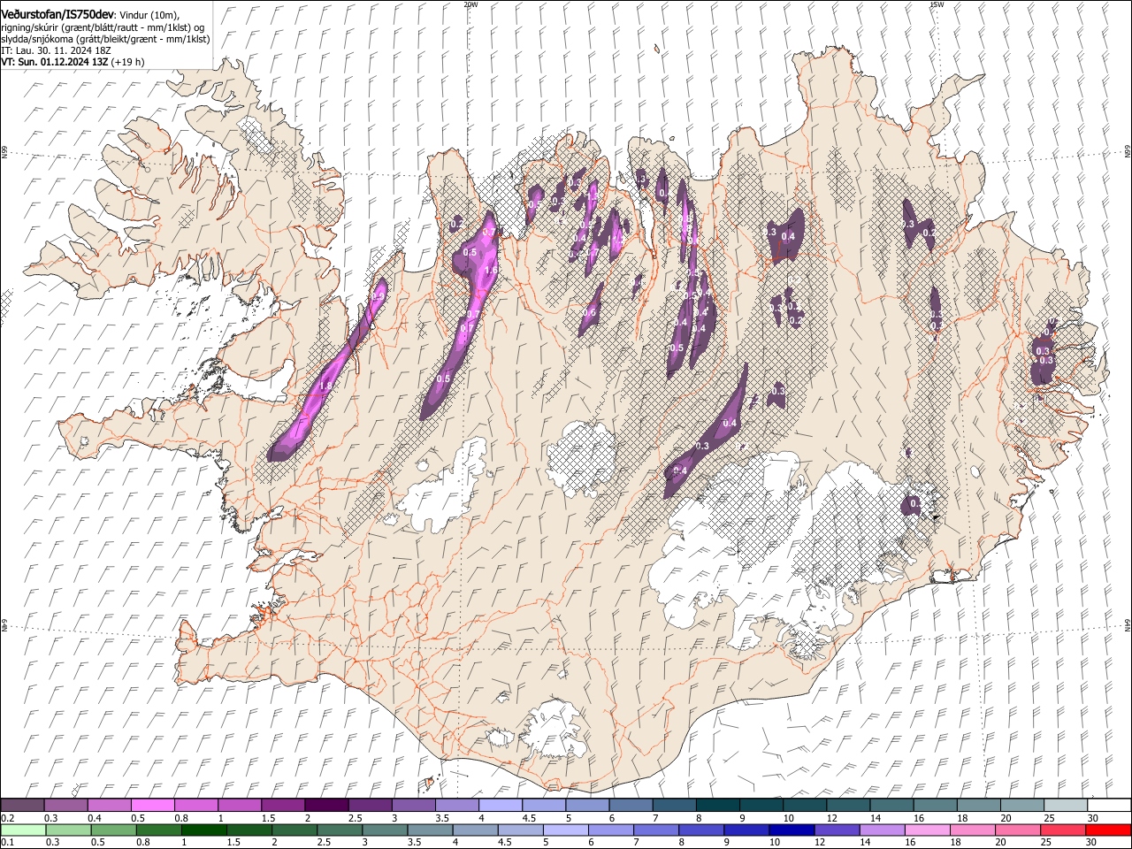1132x849 pixels.
Task: Click the 20W longitude label at top
Action: (x=470, y=4)
